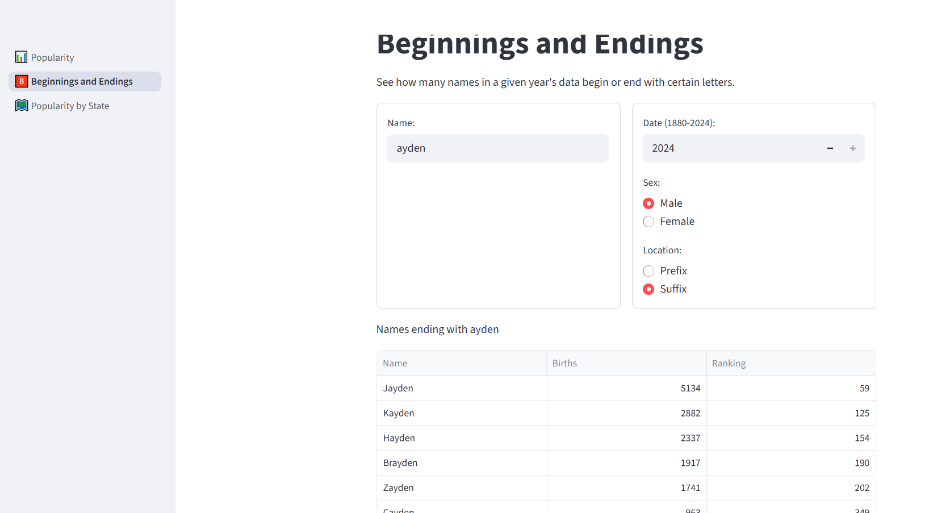
Task: Select Kayden's births cell 2882
Action: (627, 413)
